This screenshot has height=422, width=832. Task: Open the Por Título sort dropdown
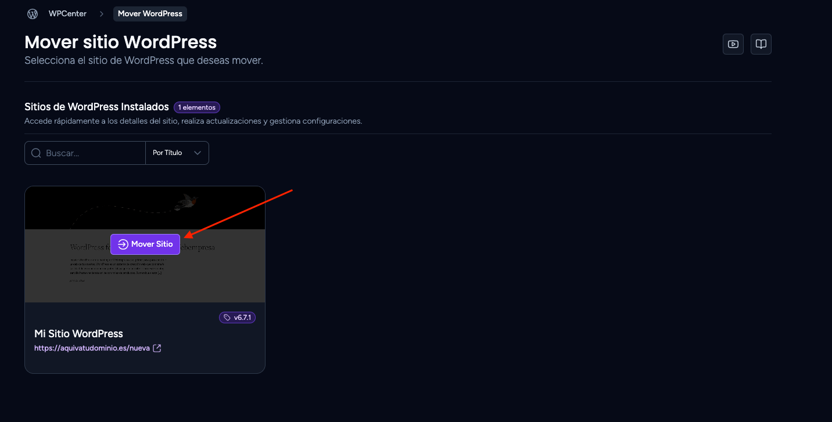click(x=177, y=153)
